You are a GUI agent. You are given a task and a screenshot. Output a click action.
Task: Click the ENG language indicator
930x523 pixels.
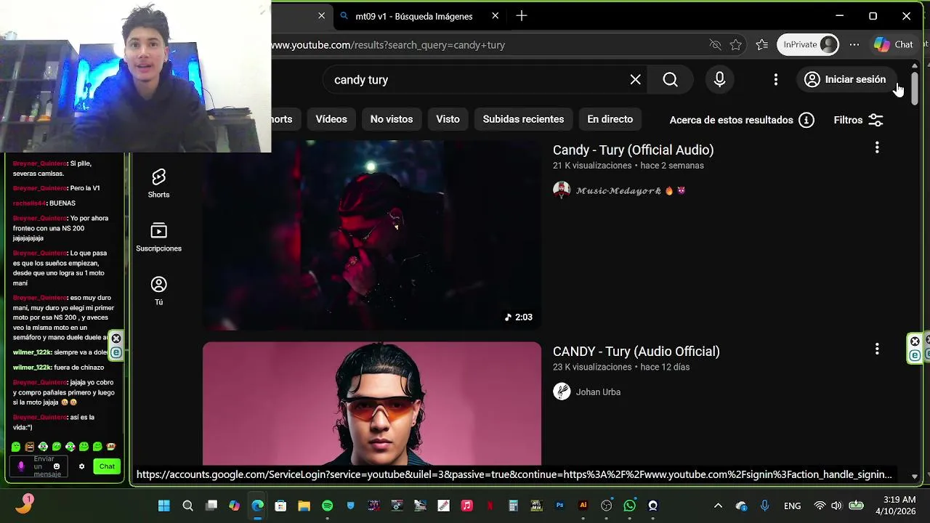792,506
